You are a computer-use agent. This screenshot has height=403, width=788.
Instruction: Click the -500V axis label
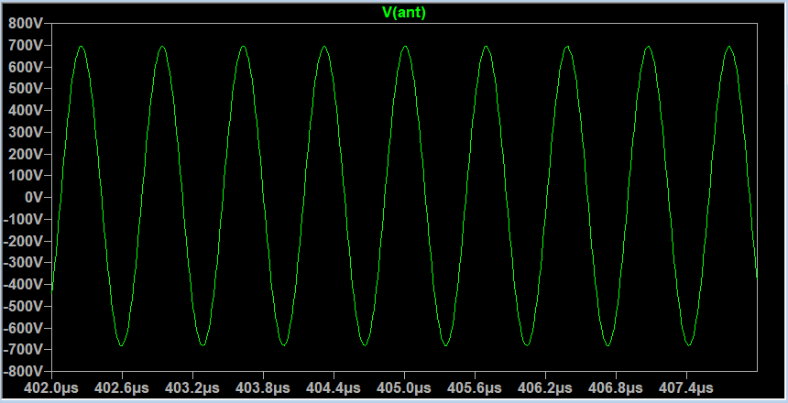[23, 306]
